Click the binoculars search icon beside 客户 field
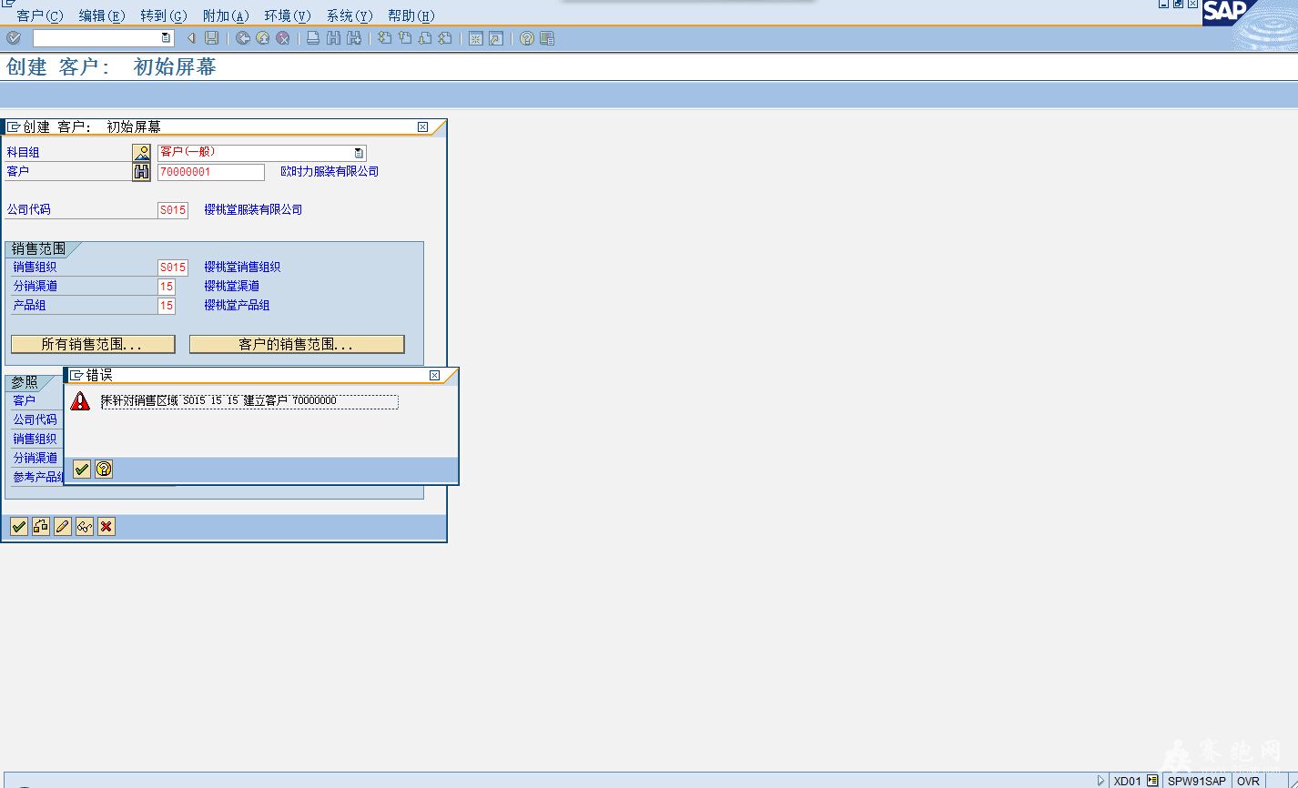The image size is (1298, 788). coord(141,172)
